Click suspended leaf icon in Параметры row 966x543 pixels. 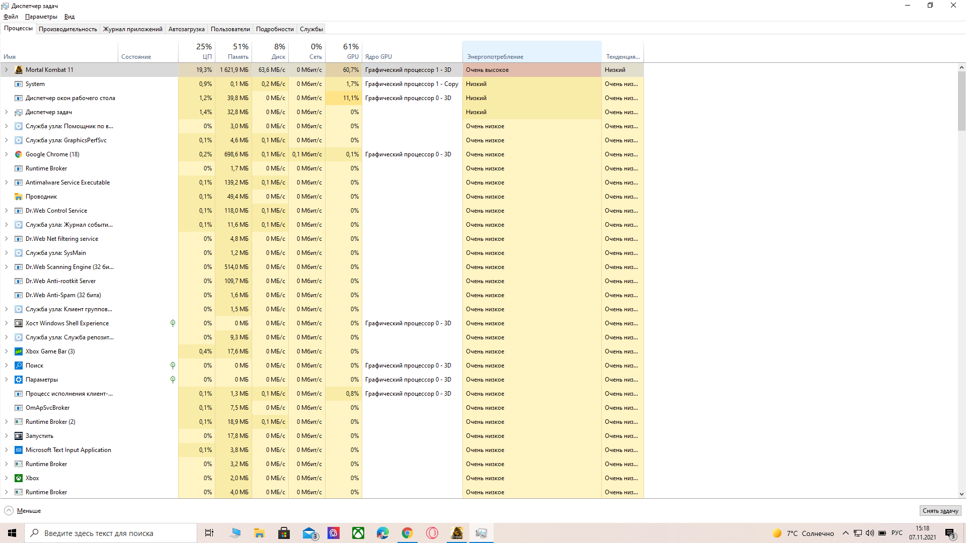(x=173, y=380)
